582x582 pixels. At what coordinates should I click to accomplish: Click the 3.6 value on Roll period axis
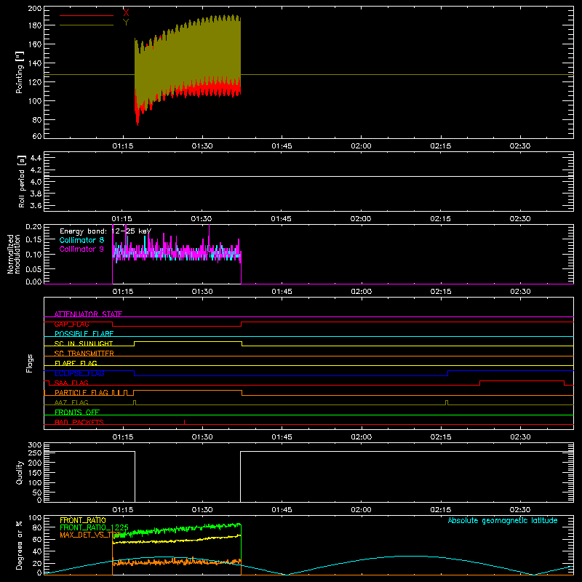[x=36, y=206]
